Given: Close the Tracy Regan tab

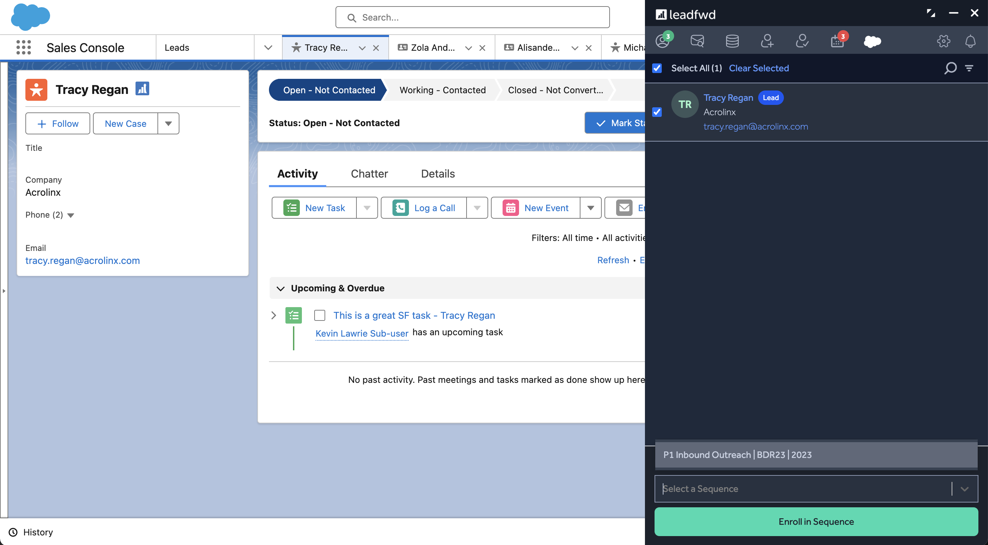Looking at the screenshot, I should [x=376, y=48].
